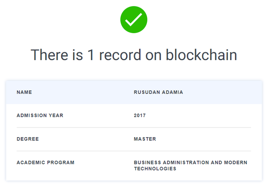Select the name value RUSUDAN ADAMIA
Image resolution: width=268 pixels, height=186 pixels.
click(158, 92)
